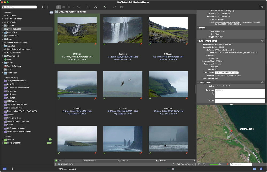Image resolution: width=267 pixels, height=172 pixels.
Task: Switch to column view
Action: point(69,7)
